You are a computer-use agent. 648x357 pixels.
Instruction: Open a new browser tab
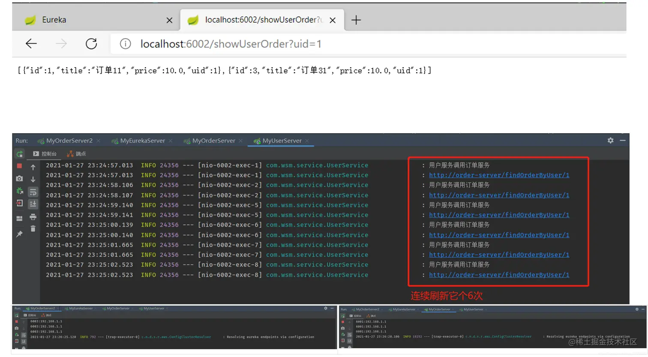356,20
